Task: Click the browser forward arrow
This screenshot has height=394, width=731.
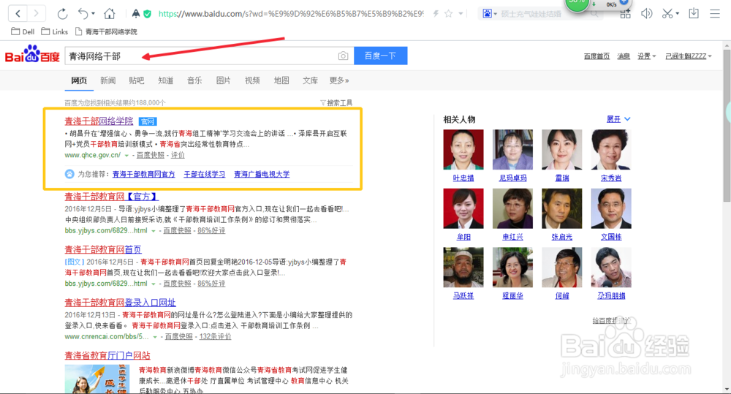Action: click(x=36, y=13)
